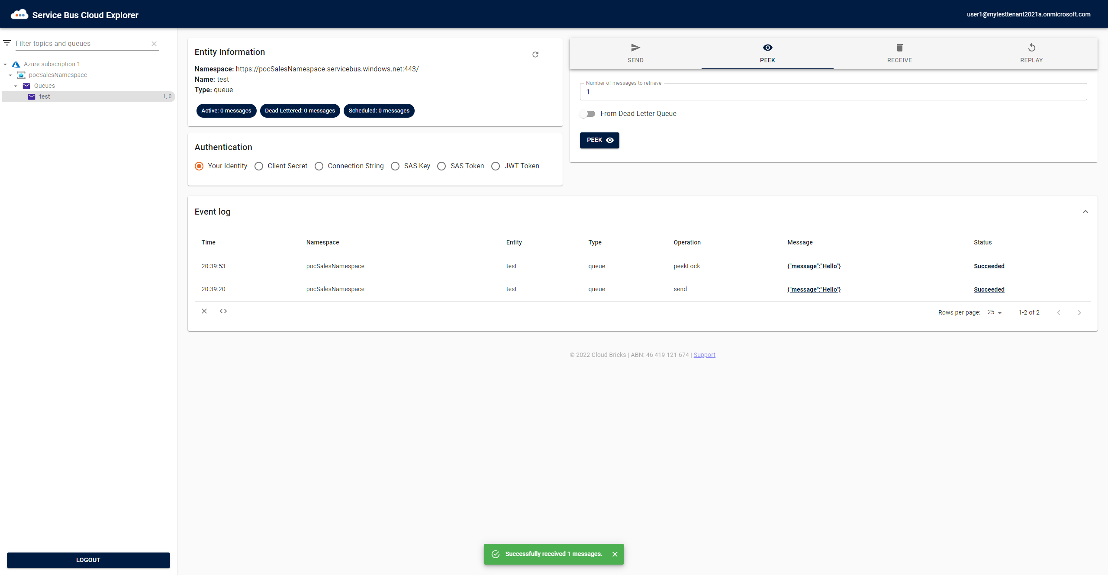The height and width of the screenshot is (575, 1108).
Task: Click the test queue envelope icon
Action: 32,97
